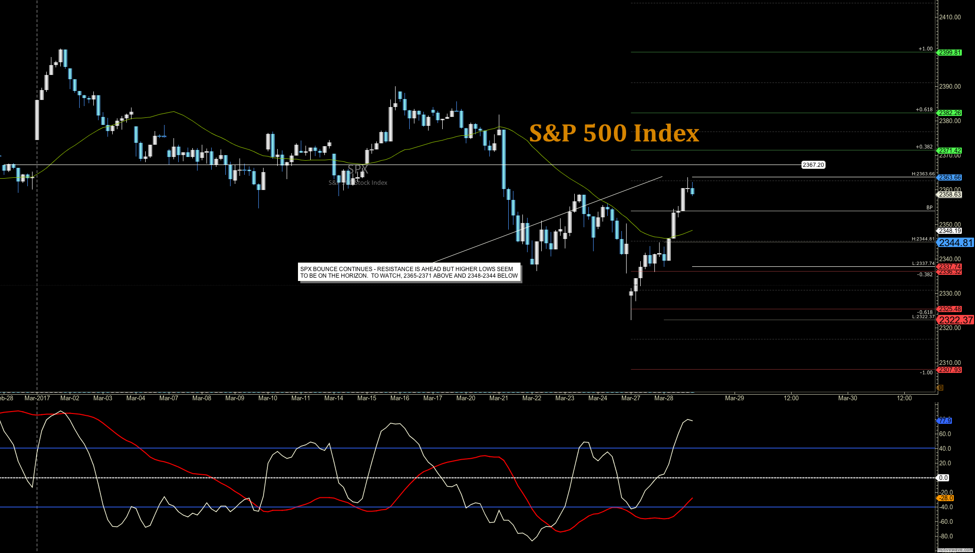Click the Mar-16 date axis label
This screenshot has height=553, width=975.
(x=400, y=398)
